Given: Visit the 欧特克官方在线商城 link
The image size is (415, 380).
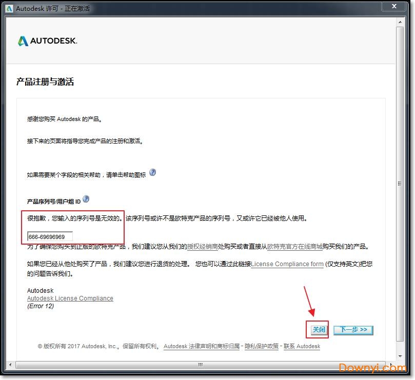Looking at the screenshot, I should (x=295, y=247).
